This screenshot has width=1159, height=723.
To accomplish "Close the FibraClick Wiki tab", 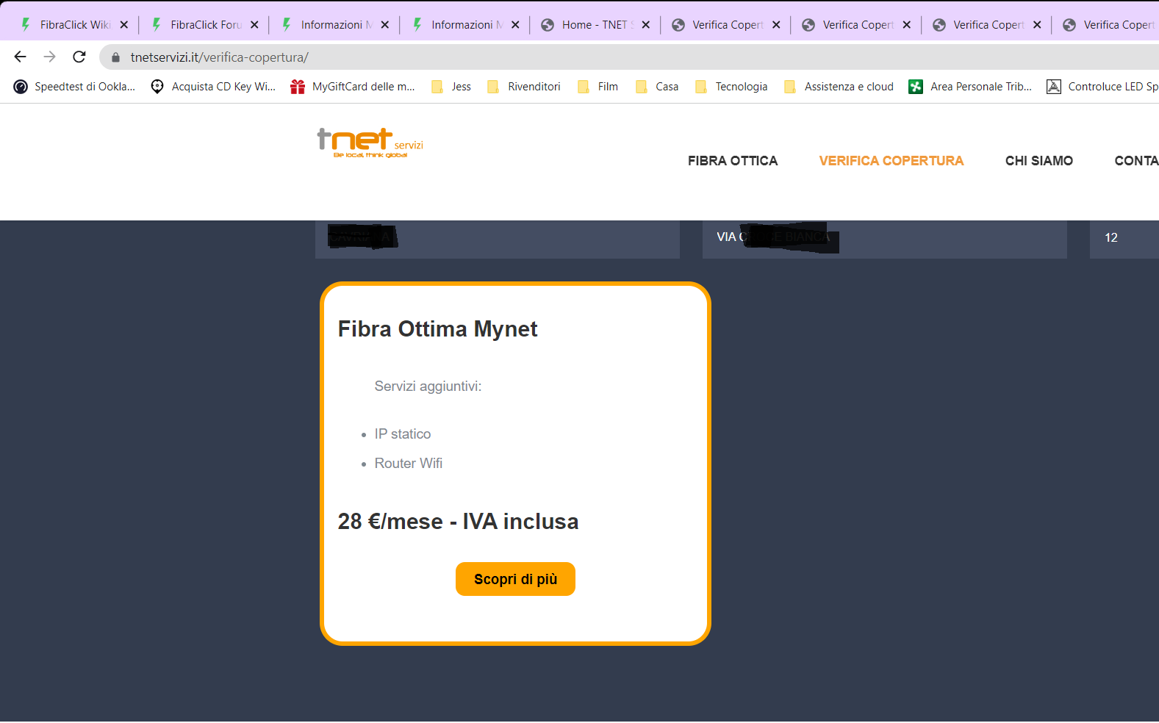I will click(x=124, y=25).
